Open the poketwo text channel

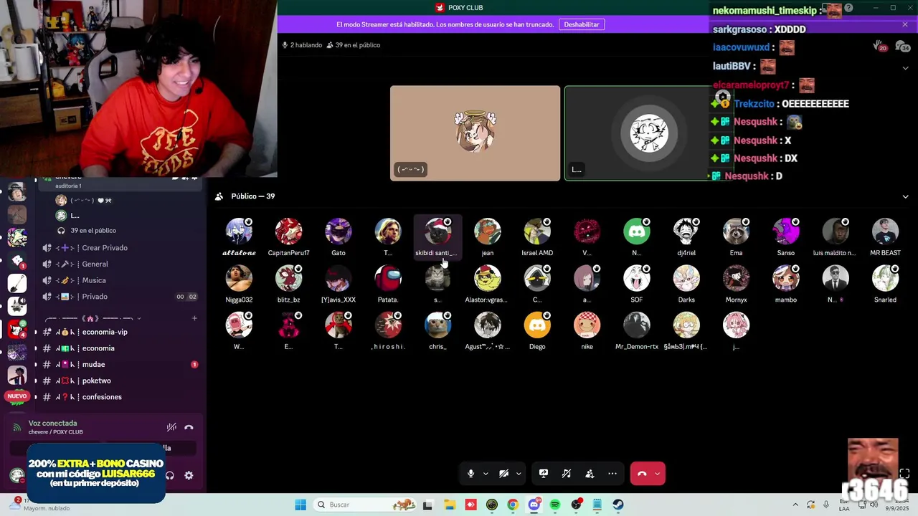pos(120,381)
